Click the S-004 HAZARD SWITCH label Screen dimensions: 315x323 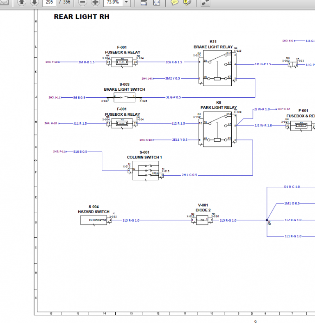(94, 209)
